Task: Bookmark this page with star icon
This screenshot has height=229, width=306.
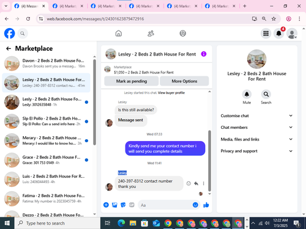Action: (274, 19)
